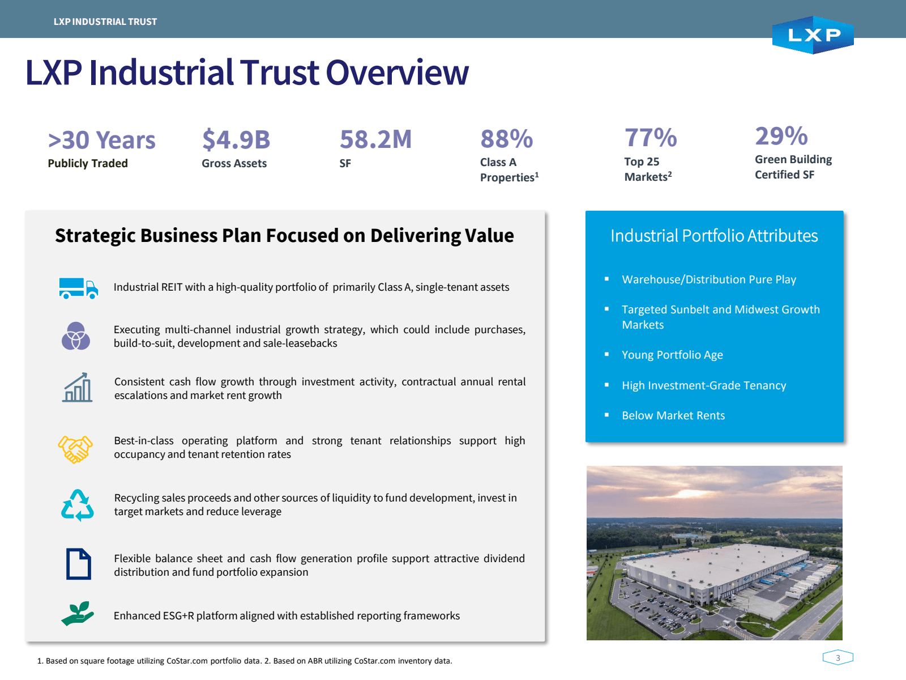Image resolution: width=906 pixels, height=680 pixels.
Task: Click the 'Top 25 Markets' label
Action: [x=648, y=169]
